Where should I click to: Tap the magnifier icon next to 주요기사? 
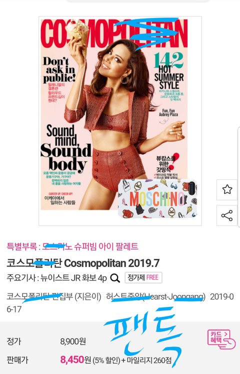pyautogui.click(x=115, y=278)
